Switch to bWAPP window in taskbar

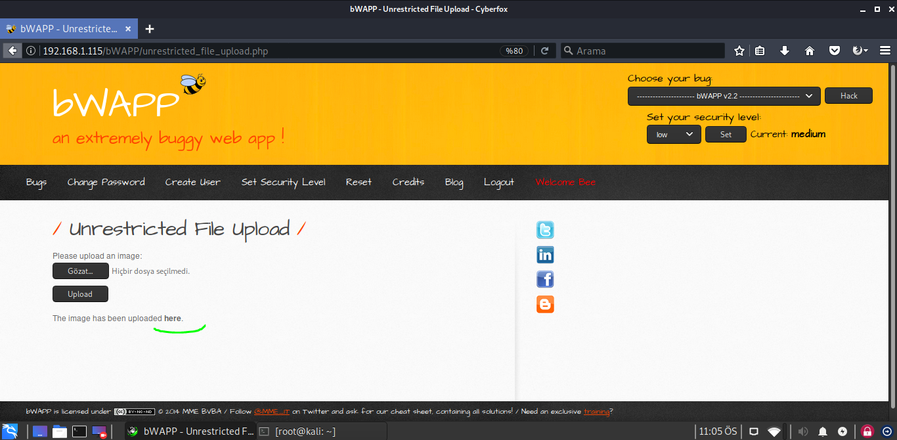coord(190,431)
